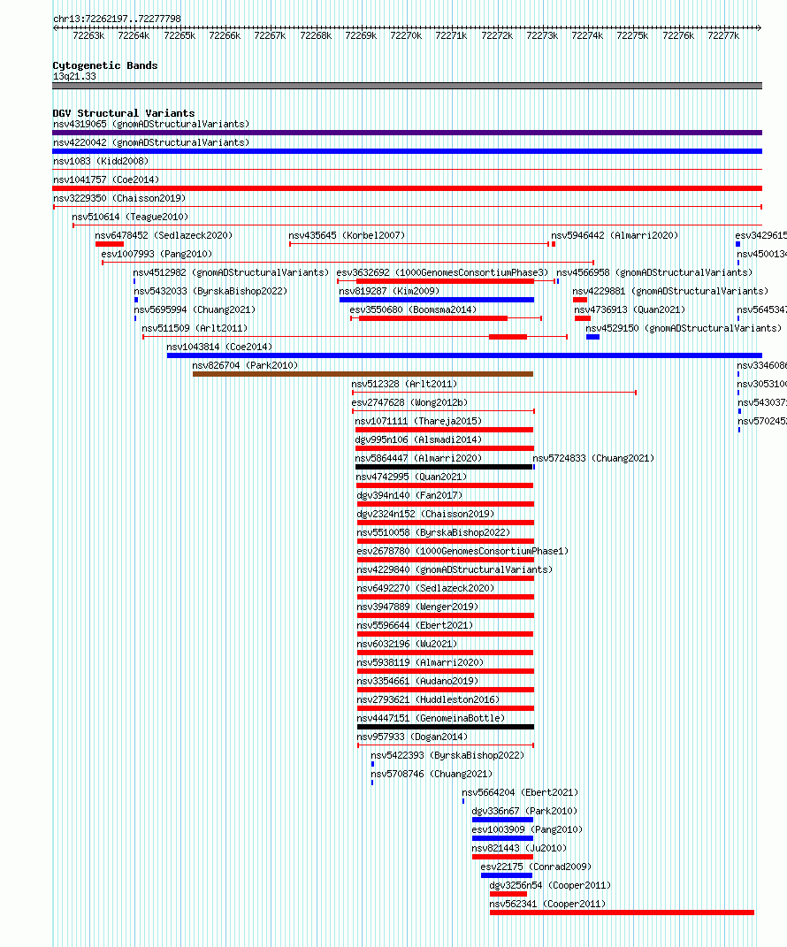Click the chr13:72262197..72277798 region label
The width and height of the screenshot is (787, 947).
pos(118,19)
